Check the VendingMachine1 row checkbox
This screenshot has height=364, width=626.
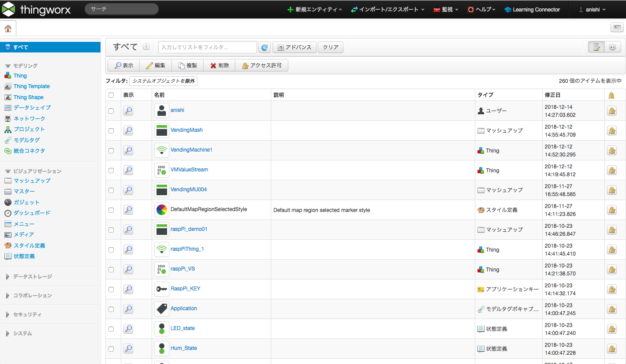[111, 151]
